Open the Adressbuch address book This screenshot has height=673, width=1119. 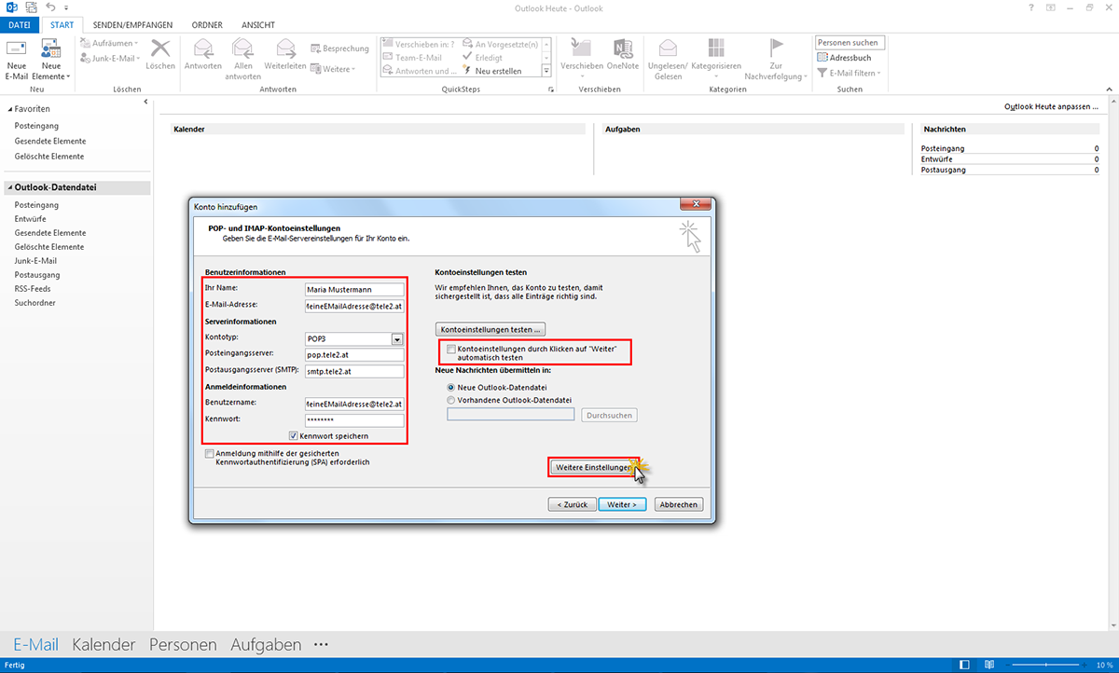point(844,58)
